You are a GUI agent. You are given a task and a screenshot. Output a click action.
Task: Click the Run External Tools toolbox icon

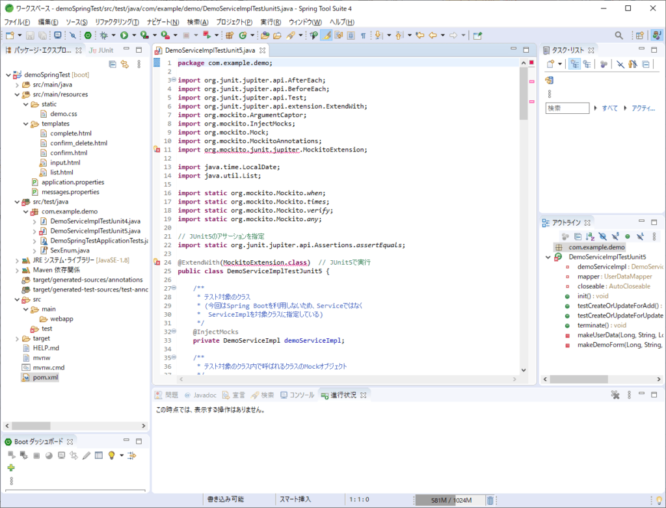pyautogui.click(x=165, y=36)
